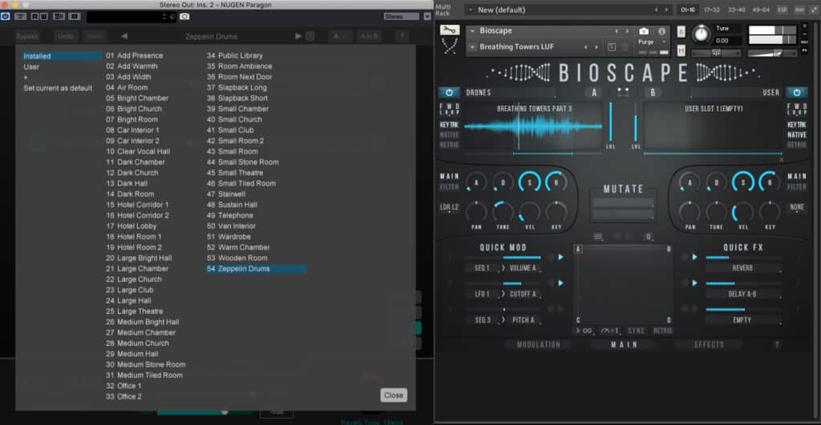Viewport: 821px width, 425px height.
Task: Open the CUTOFF A target dropdown
Action: point(524,294)
